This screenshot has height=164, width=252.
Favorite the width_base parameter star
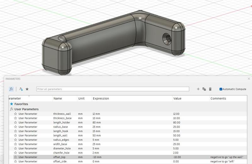15,144
